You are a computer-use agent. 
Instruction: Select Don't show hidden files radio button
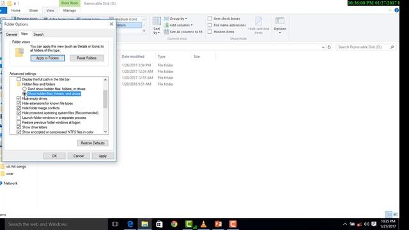point(24,89)
